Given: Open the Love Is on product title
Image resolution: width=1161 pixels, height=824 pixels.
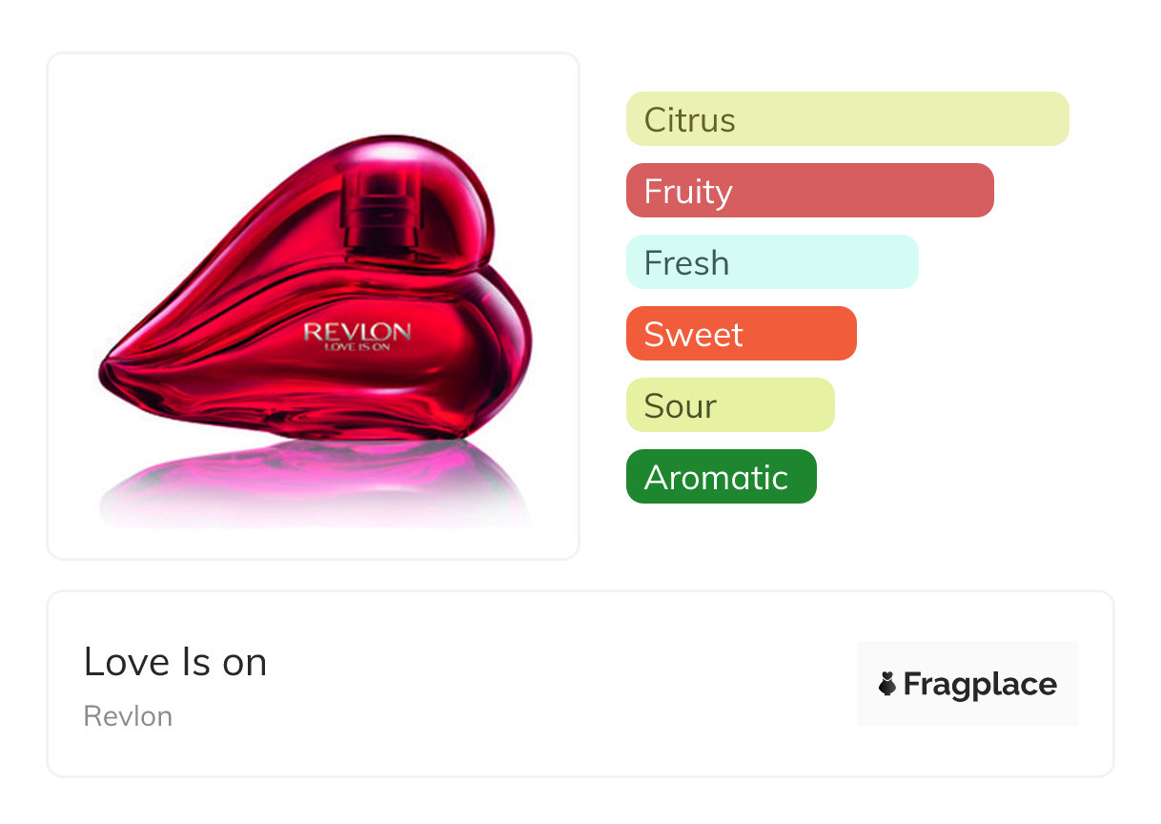Looking at the screenshot, I should (175, 662).
